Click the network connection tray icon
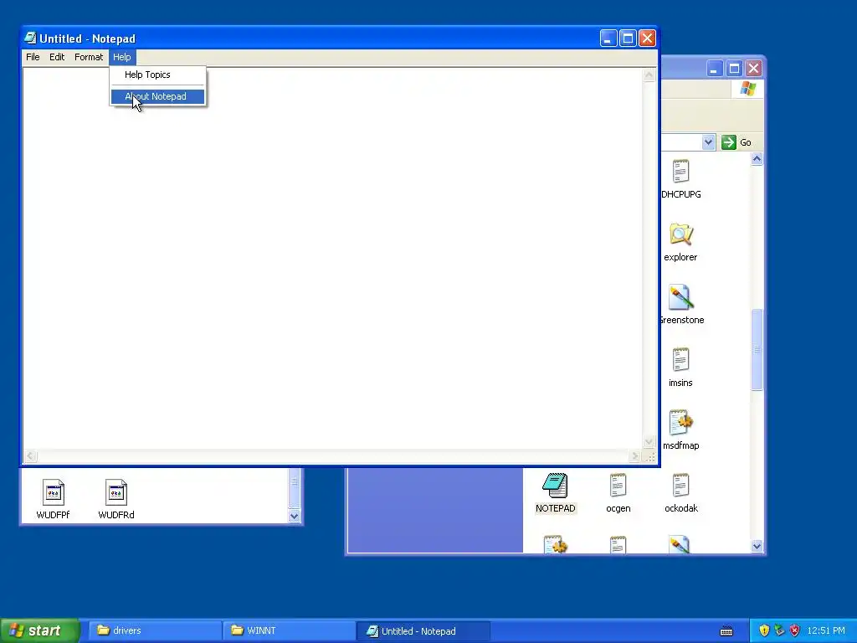Image resolution: width=857 pixels, height=643 pixels. coord(779,631)
